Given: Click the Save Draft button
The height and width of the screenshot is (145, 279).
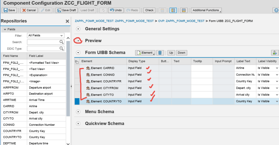Looking at the screenshot, I should click(67, 10).
